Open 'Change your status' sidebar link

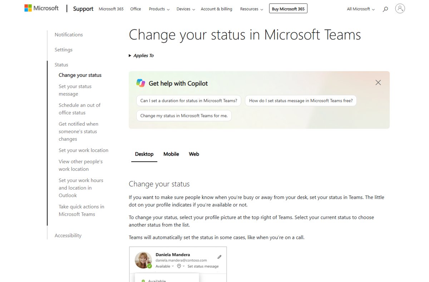(x=80, y=75)
